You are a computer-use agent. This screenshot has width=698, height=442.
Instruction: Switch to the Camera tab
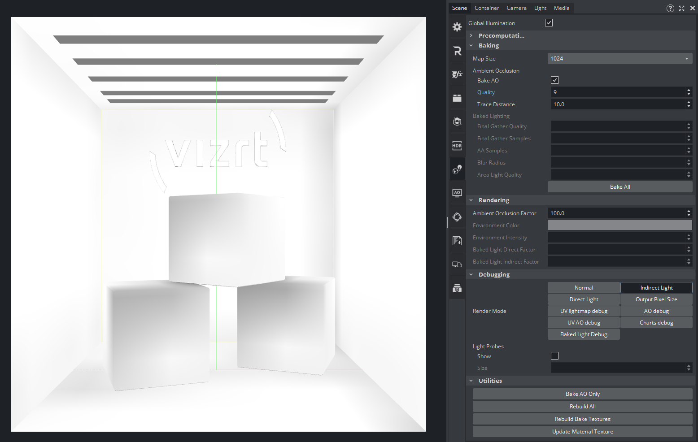[516, 8]
